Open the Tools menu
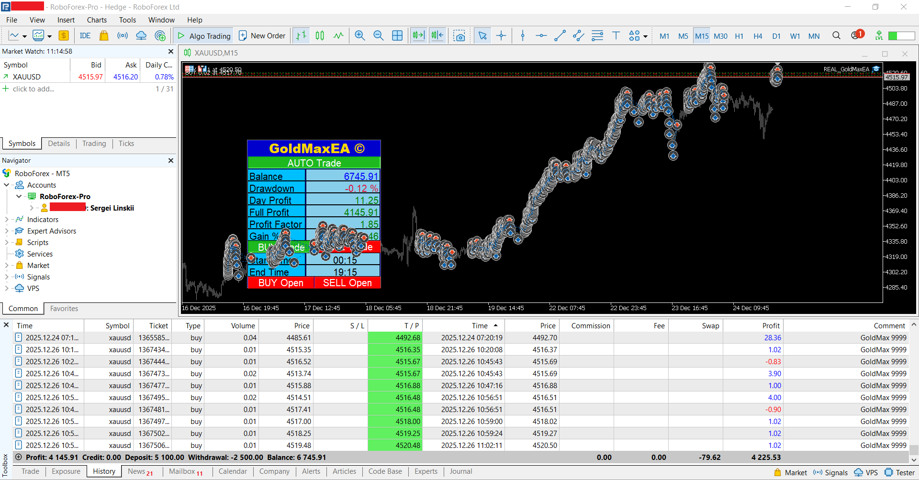The width and height of the screenshot is (919, 480). (127, 20)
